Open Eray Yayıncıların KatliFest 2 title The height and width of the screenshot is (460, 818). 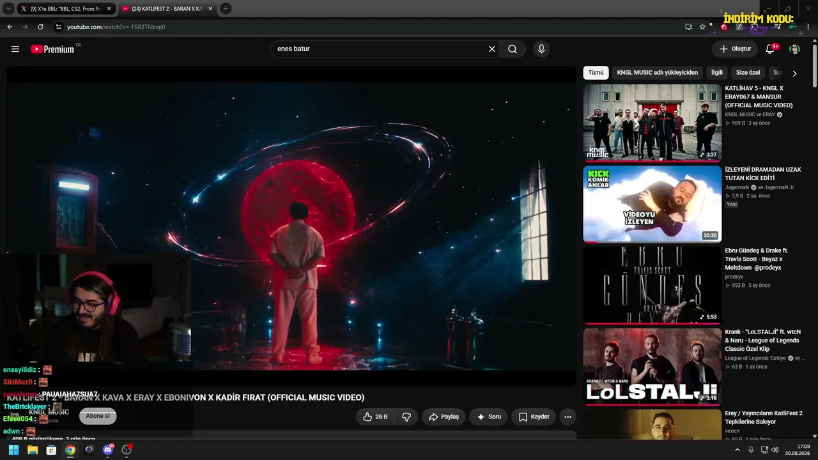pyautogui.click(x=763, y=417)
